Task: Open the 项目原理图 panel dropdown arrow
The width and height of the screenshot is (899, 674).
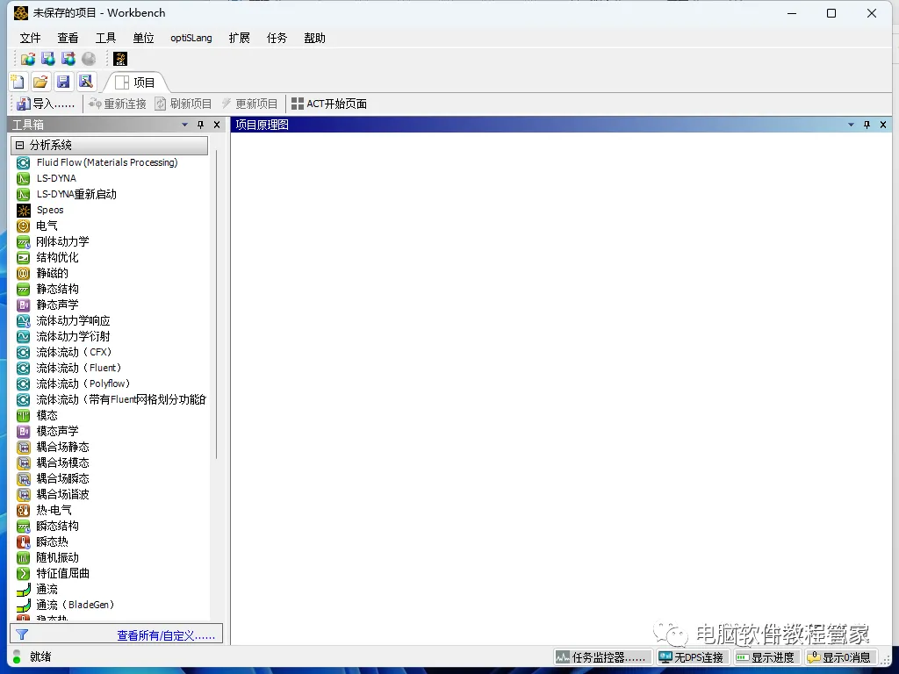Action: (851, 125)
